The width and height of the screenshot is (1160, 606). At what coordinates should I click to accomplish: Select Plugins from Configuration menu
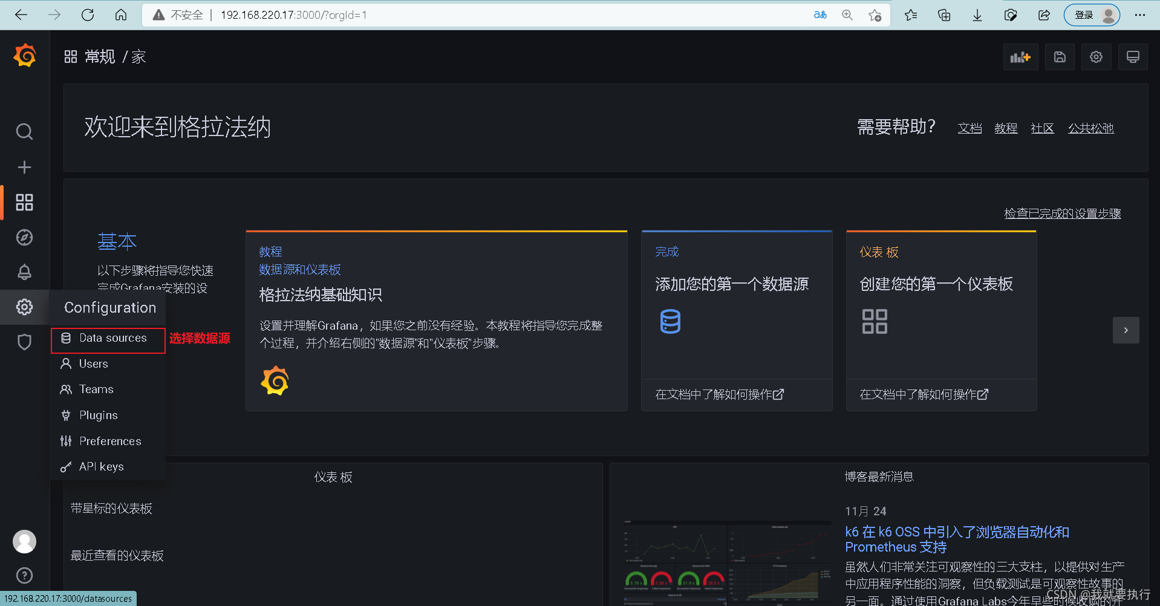tap(108, 415)
